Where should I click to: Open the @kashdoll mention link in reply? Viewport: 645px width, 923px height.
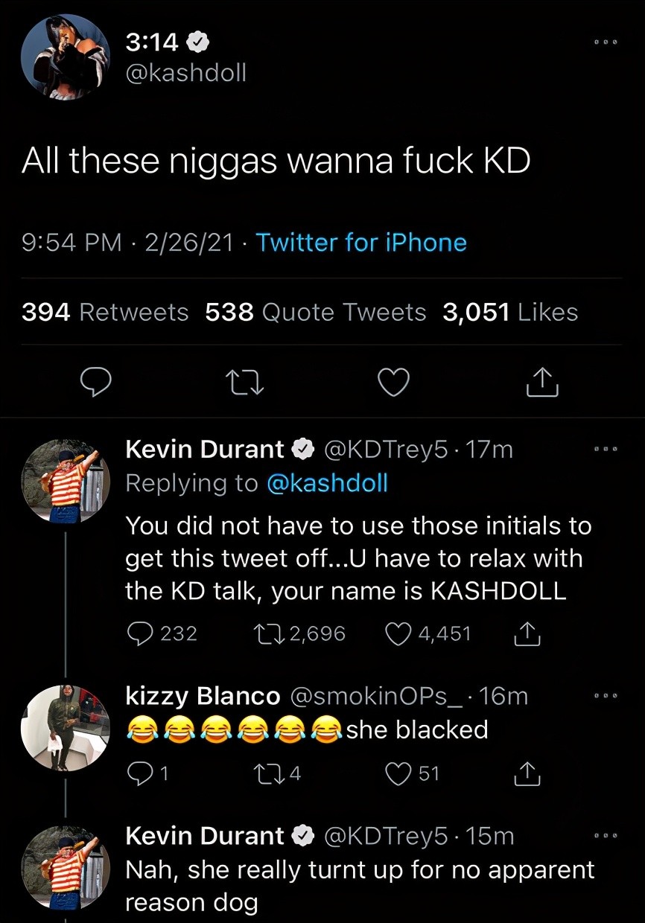pos(327,483)
